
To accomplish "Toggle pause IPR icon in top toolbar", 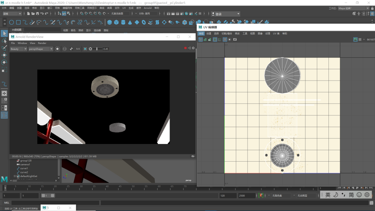I will click(x=200, y=14).
